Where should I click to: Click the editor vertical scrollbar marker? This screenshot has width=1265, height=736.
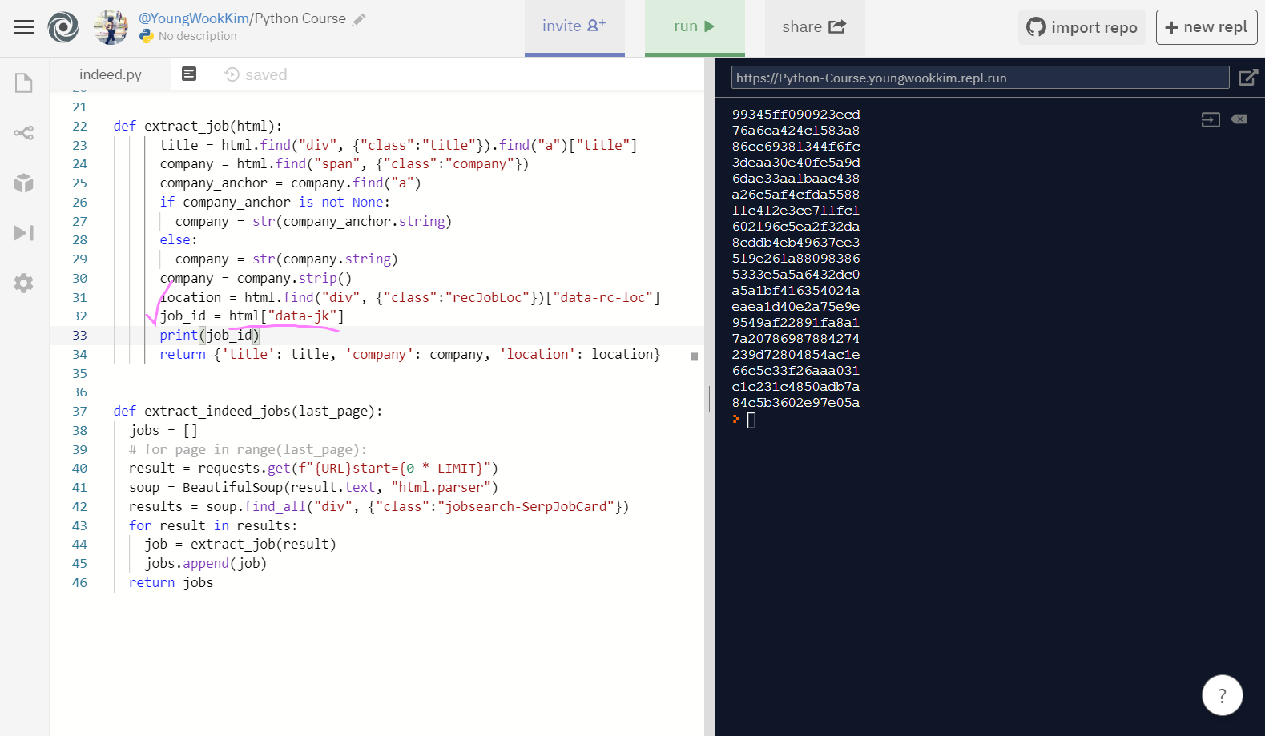(695, 356)
